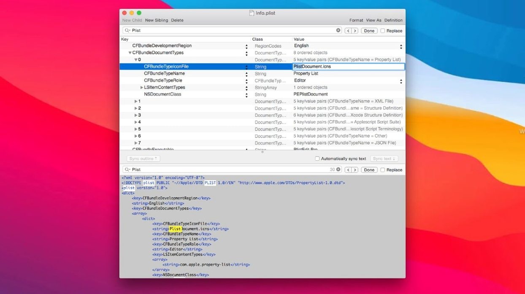This screenshot has height=294, width=525.
Task: Click Done in the lower find bar
Action: (369, 170)
